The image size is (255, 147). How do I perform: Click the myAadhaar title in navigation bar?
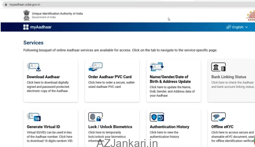[41, 27]
